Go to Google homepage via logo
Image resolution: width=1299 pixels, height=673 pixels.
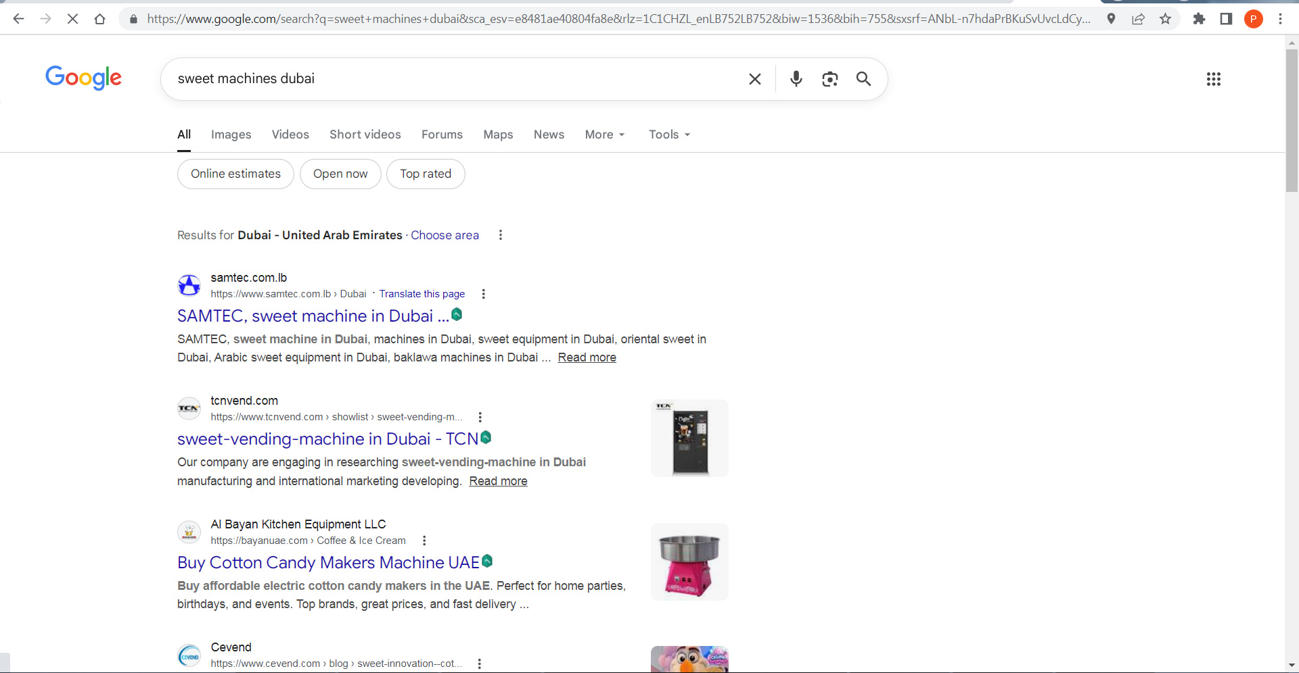[x=83, y=78]
